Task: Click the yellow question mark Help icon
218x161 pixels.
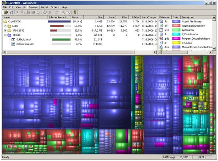Action: [x=75, y=12]
